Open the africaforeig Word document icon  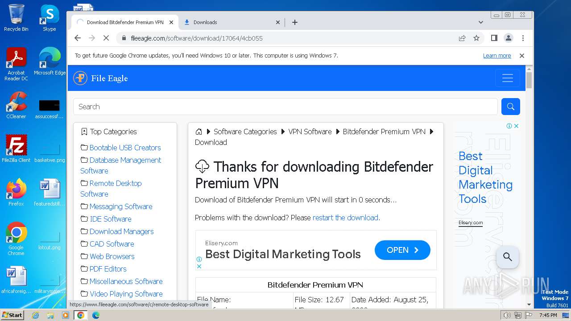coord(16,280)
